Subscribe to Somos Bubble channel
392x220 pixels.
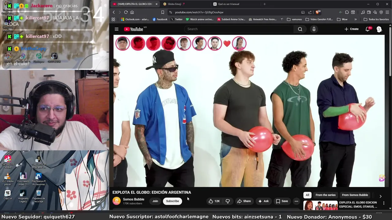click(x=172, y=201)
